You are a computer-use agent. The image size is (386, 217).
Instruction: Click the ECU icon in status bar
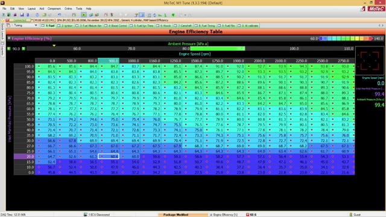[x=86, y=215]
